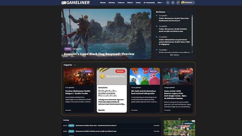Open the Features menu item
The width and height of the screenshot is (242, 136).
coord(121,3)
